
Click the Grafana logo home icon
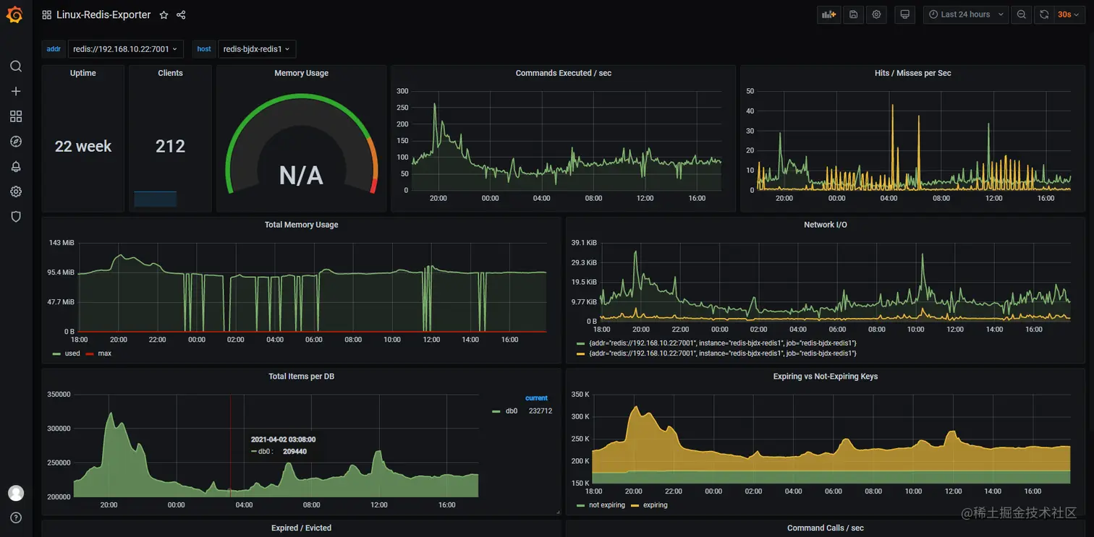tap(15, 14)
